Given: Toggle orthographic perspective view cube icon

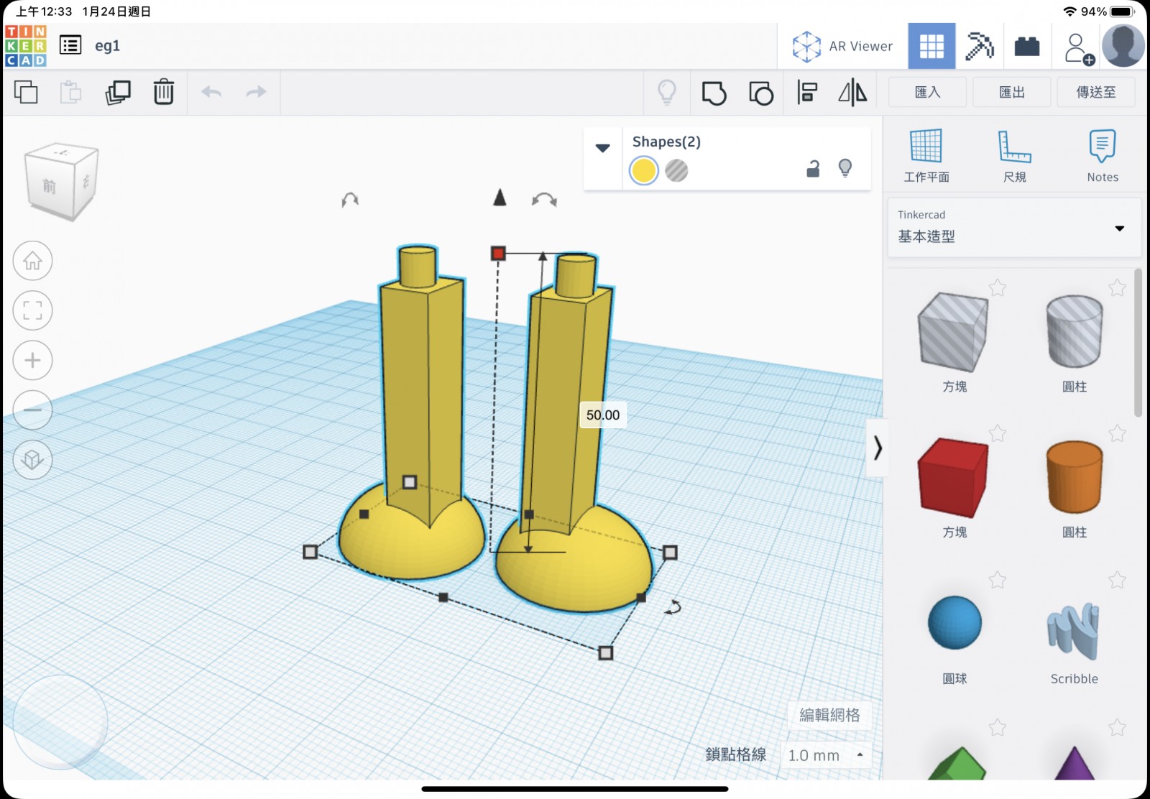Looking at the screenshot, I should pyautogui.click(x=32, y=459).
